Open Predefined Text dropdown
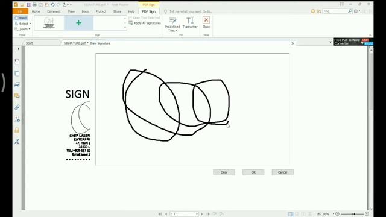This screenshot has height=217, width=386. (x=172, y=25)
